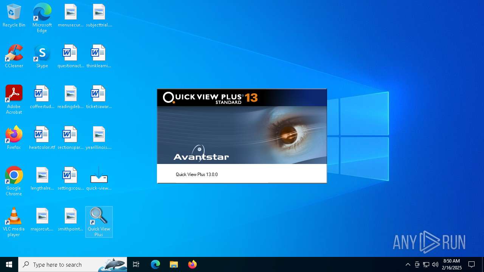Image resolution: width=484 pixels, height=272 pixels.
Task: Open Firefox from the taskbar
Action: click(192, 264)
